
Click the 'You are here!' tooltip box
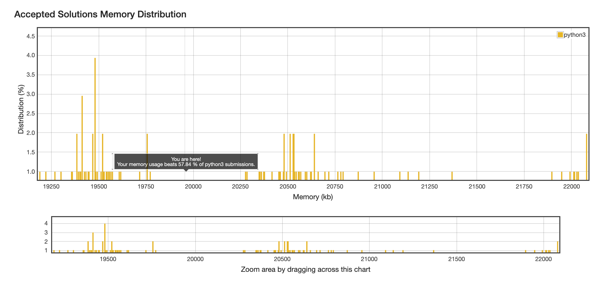click(186, 162)
